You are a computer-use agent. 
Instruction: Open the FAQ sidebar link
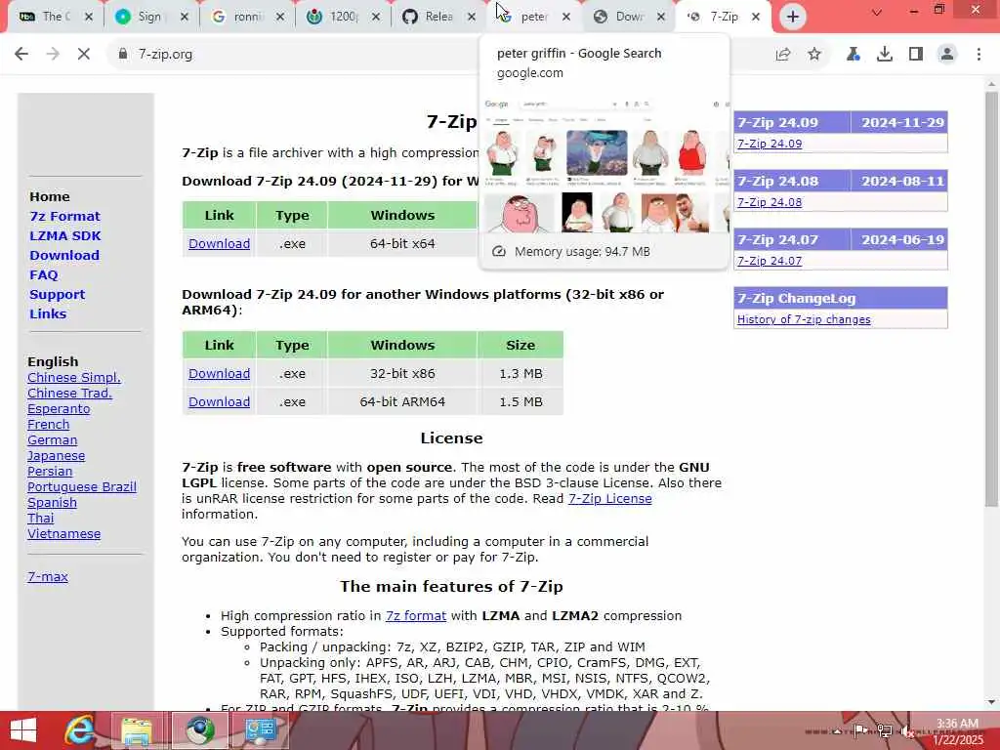43,274
